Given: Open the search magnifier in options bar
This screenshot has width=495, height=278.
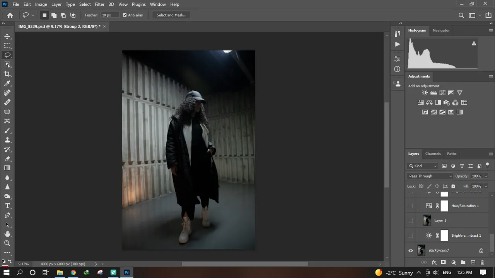Looking at the screenshot, I should [x=461, y=15].
